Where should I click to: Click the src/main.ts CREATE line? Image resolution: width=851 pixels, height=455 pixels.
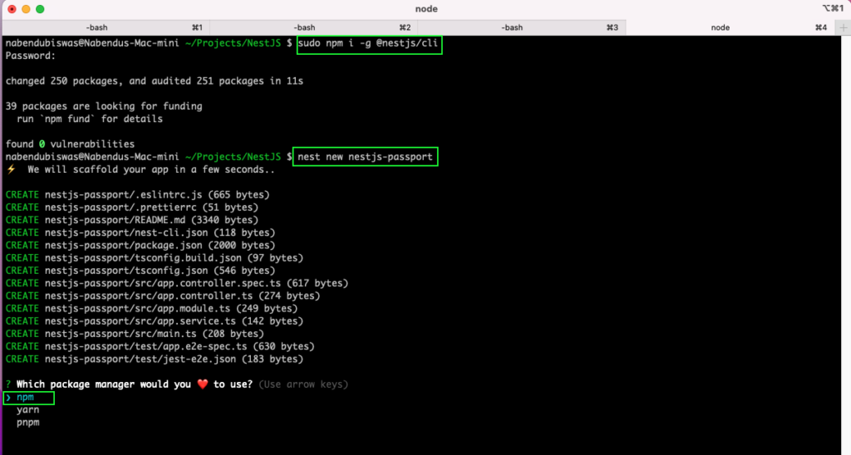tap(135, 334)
